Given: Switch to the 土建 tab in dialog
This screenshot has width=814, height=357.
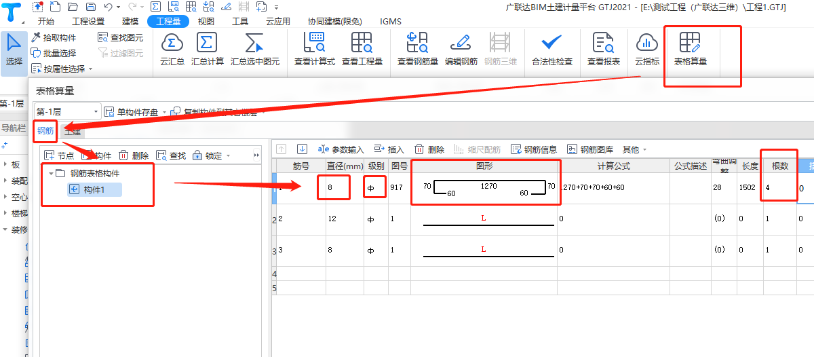Looking at the screenshot, I should pyautogui.click(x=72, y=132).
